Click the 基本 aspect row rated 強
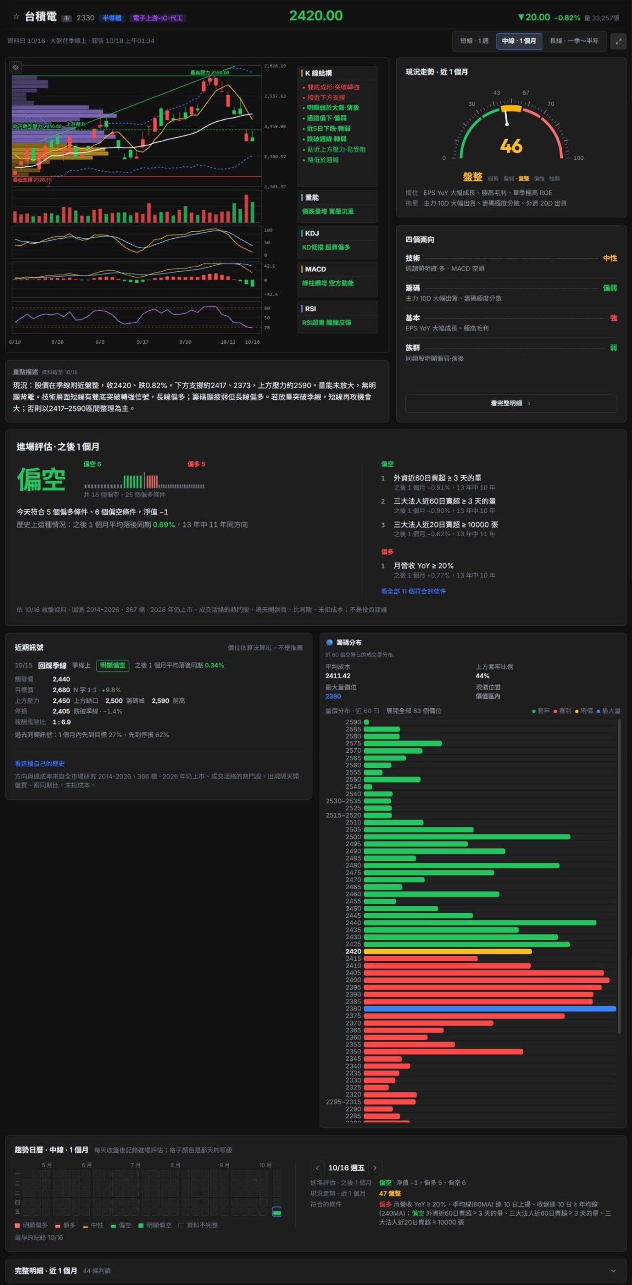The width and height of the screenshot is (632, 1285). (511, 323)
